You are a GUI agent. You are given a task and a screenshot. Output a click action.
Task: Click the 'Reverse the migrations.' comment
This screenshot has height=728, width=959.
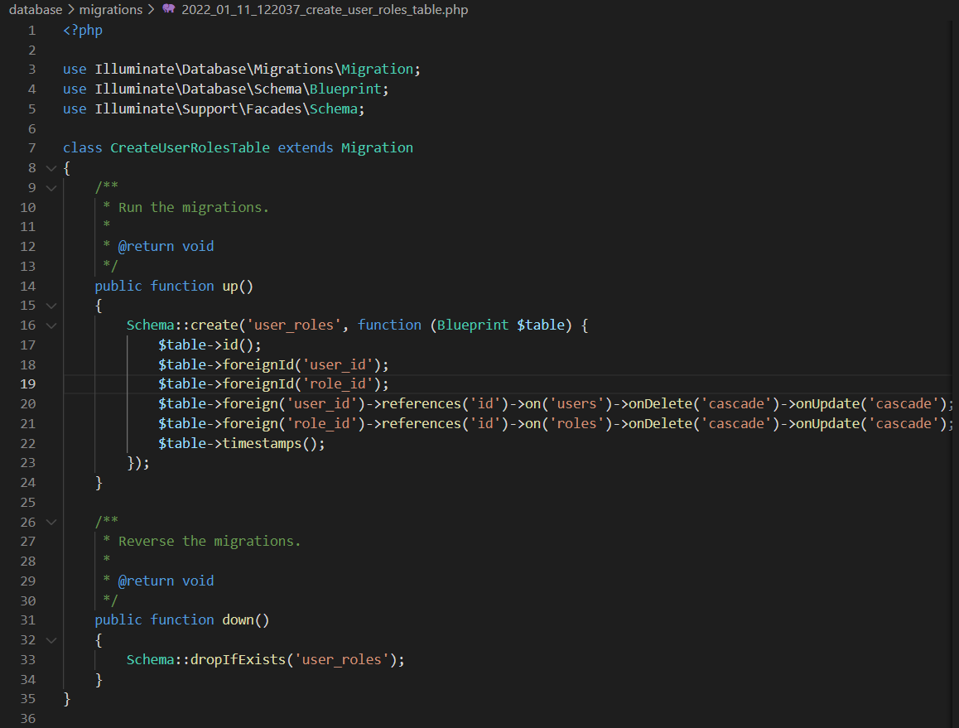coord(210,542)
